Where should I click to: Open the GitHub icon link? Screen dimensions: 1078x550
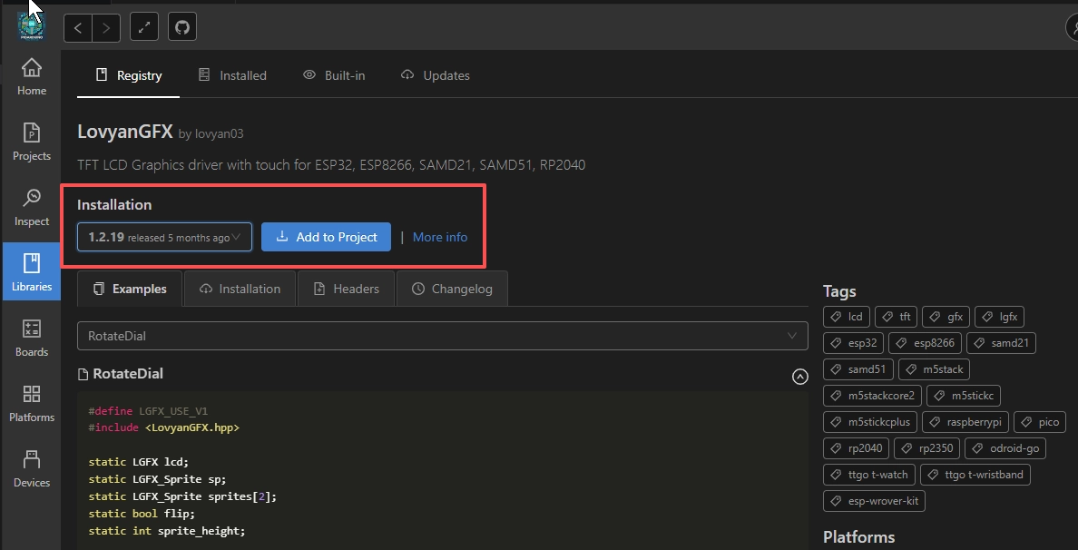pyautogui.click(x=182, y=27)
